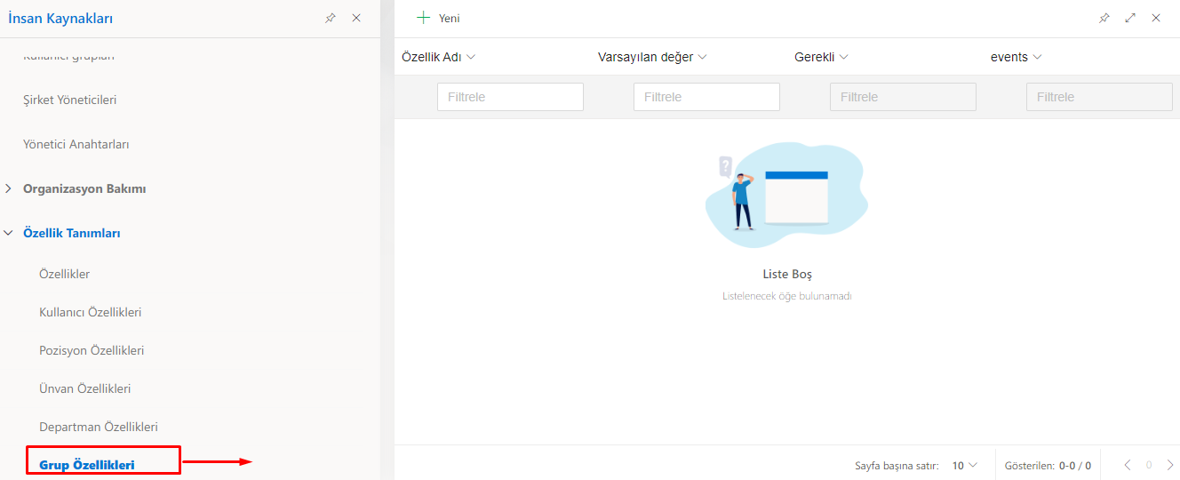Screen dimensions: 1180x480
Task: Focus the Özellik Adı filter field
Action: coord(510,97)
